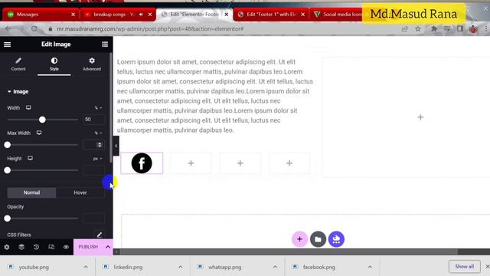Image resolution: width=490 pixels, height=276 pixels.
Task: Open the Elementor hamburger menu
Action: point(8,44)
